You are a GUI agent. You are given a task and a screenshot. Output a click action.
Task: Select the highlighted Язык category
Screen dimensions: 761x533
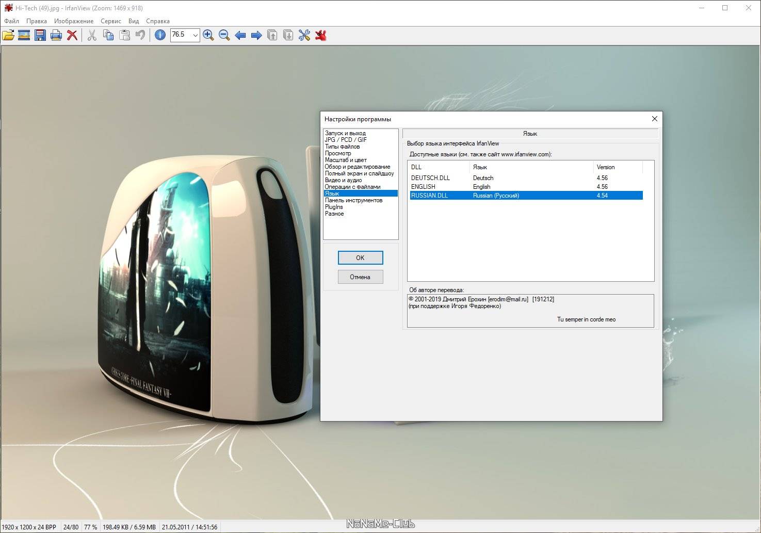(x=361, y=193)
